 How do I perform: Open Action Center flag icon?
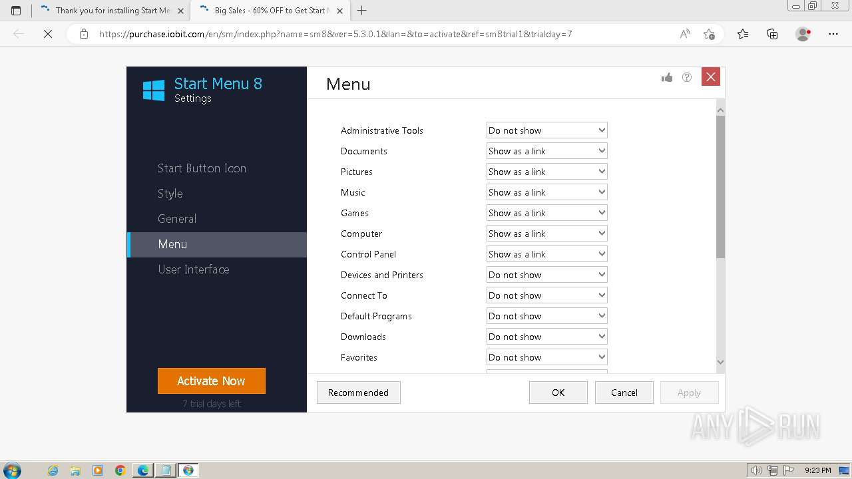[788, 470]
